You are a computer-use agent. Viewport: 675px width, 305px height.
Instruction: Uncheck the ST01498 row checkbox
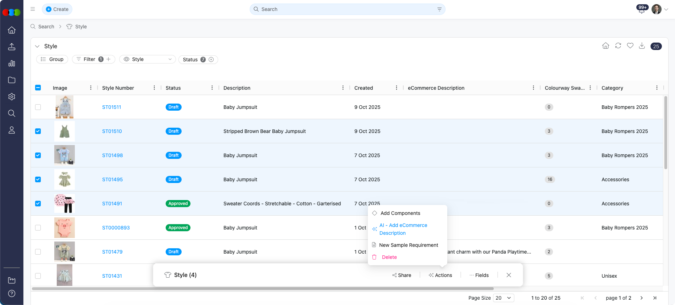(x=38, y=155)
